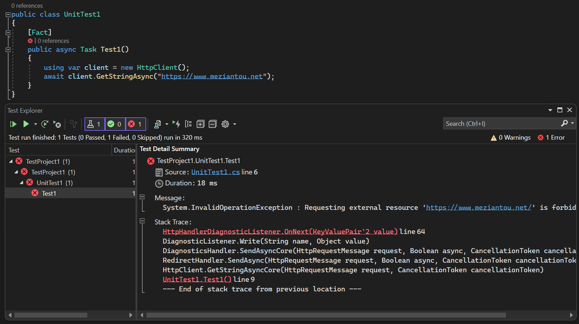Repeat the last test run
Image resolution: width=579 pixels, height=324 pixels.
point(45,124)
